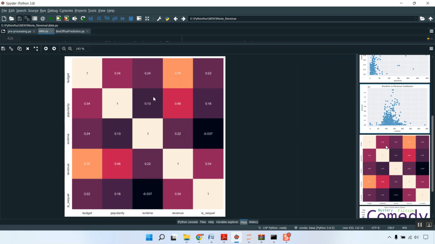Open the Plots pane options hamburger menu

pyautogui.click(x=431, y=49)
